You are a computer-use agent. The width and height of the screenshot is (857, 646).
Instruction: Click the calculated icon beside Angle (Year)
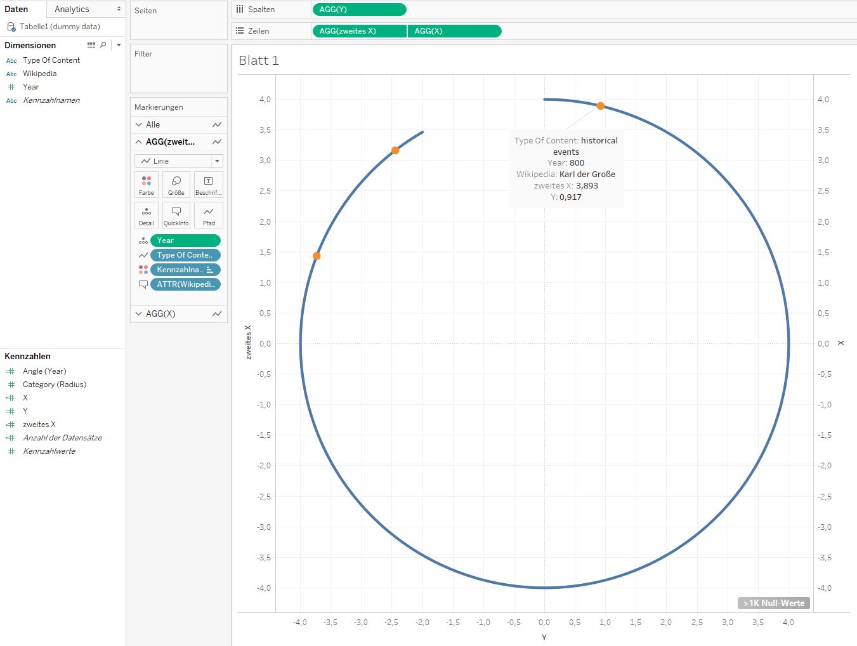point(10,371)
